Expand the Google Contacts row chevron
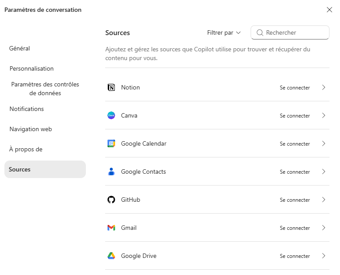 pyautogui.click(x=324, y=171)
